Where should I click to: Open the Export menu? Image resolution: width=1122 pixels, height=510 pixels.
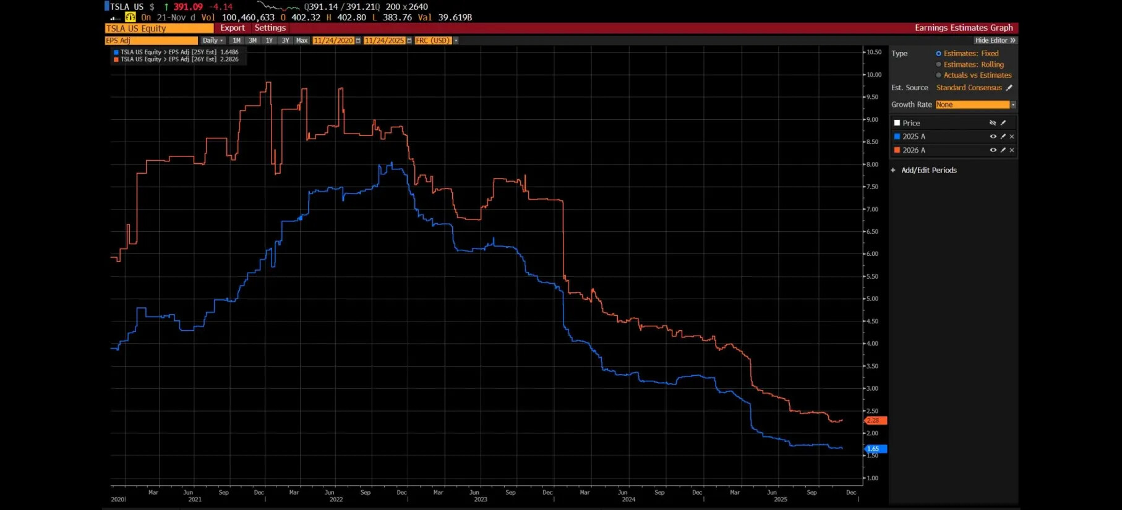pyautogui.click(x=233, y=28)
